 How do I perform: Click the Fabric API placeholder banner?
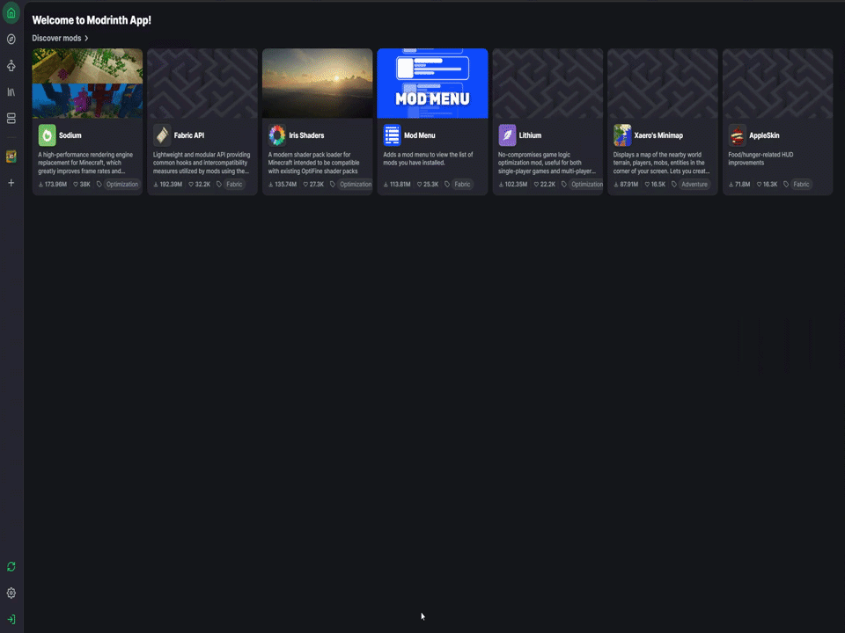click(x=202, y=84)
